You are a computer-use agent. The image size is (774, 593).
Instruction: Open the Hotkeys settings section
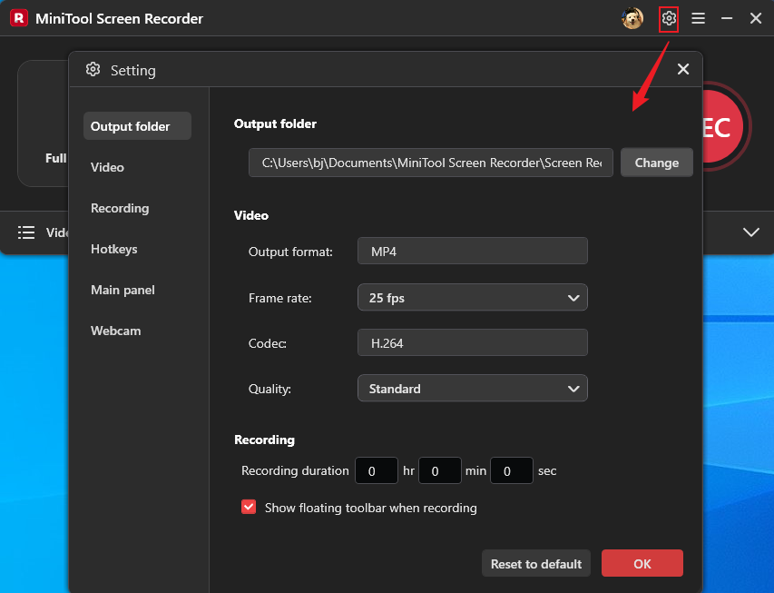[113, 249]
